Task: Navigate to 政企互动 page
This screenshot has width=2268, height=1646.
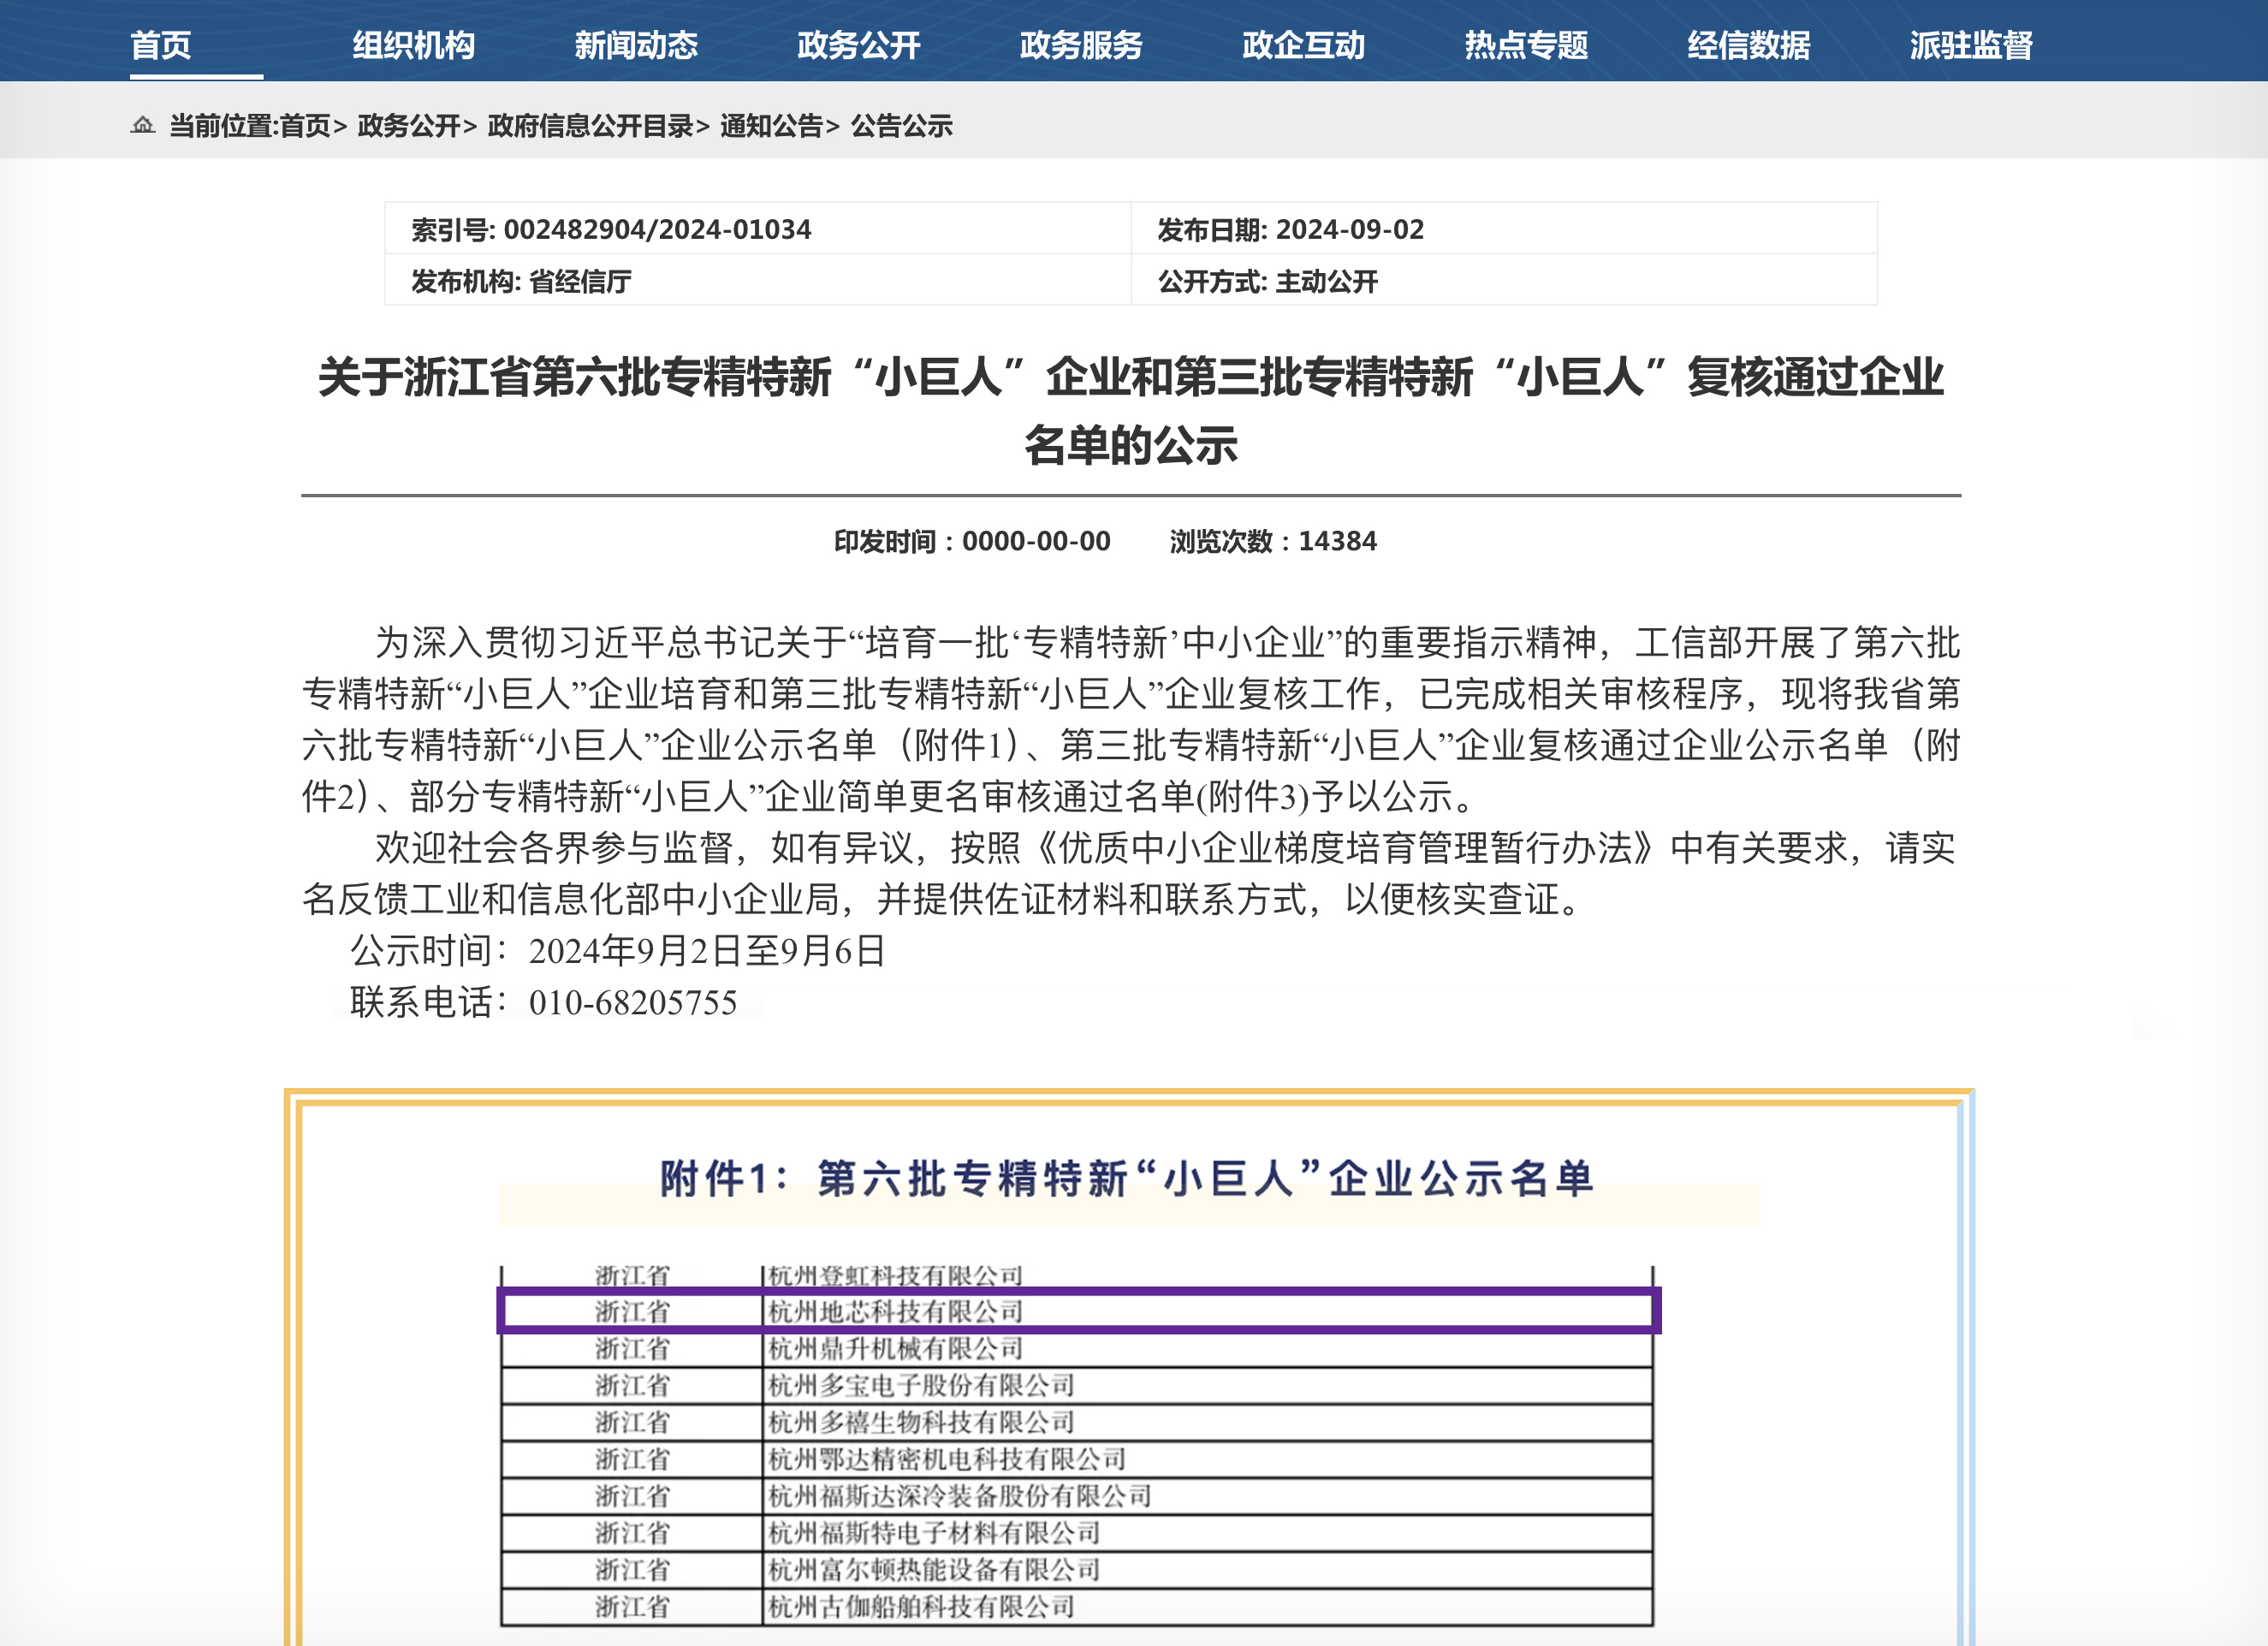Action: click(1303, 45)
